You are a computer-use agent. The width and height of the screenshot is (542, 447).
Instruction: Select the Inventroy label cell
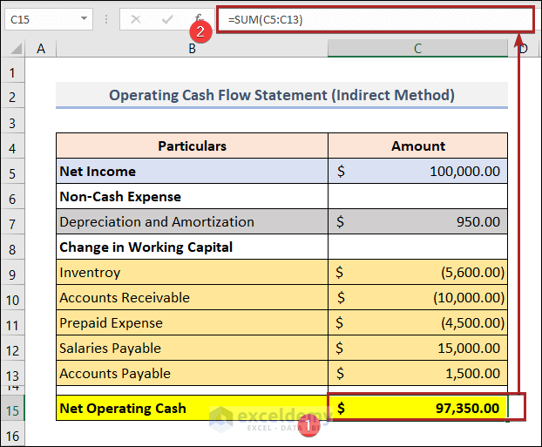click(192, 272)
